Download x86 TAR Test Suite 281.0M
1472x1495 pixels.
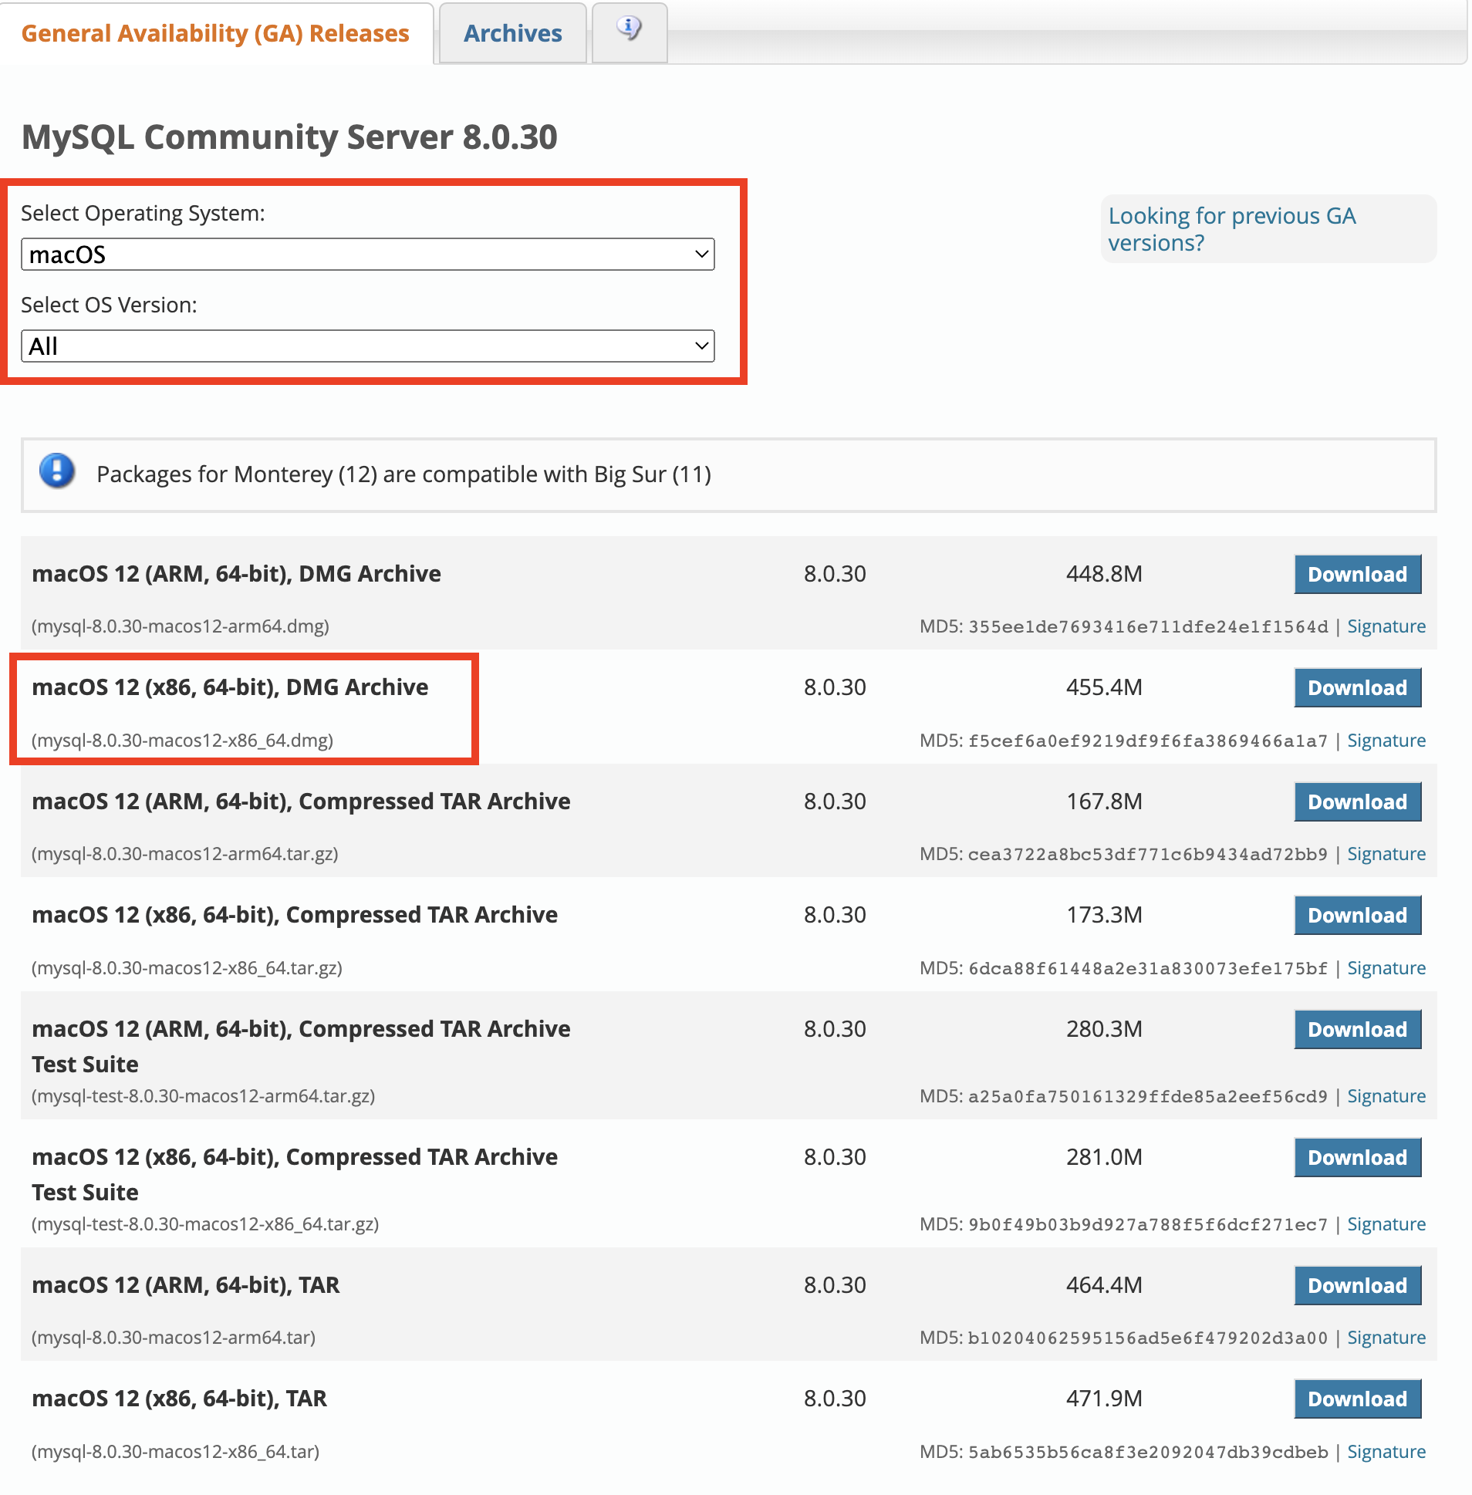(1359, 1159)
